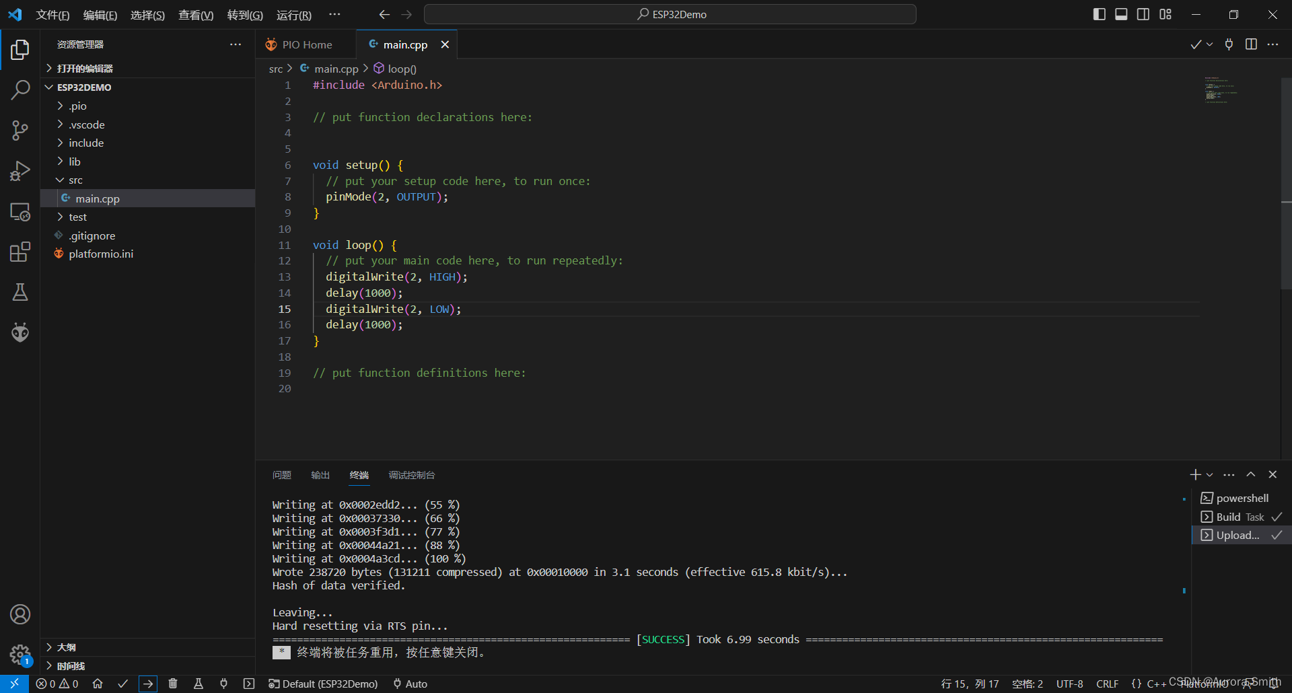Open the Run and Debug view
The image size is (1292, 693).
click(x=20, y=171)
